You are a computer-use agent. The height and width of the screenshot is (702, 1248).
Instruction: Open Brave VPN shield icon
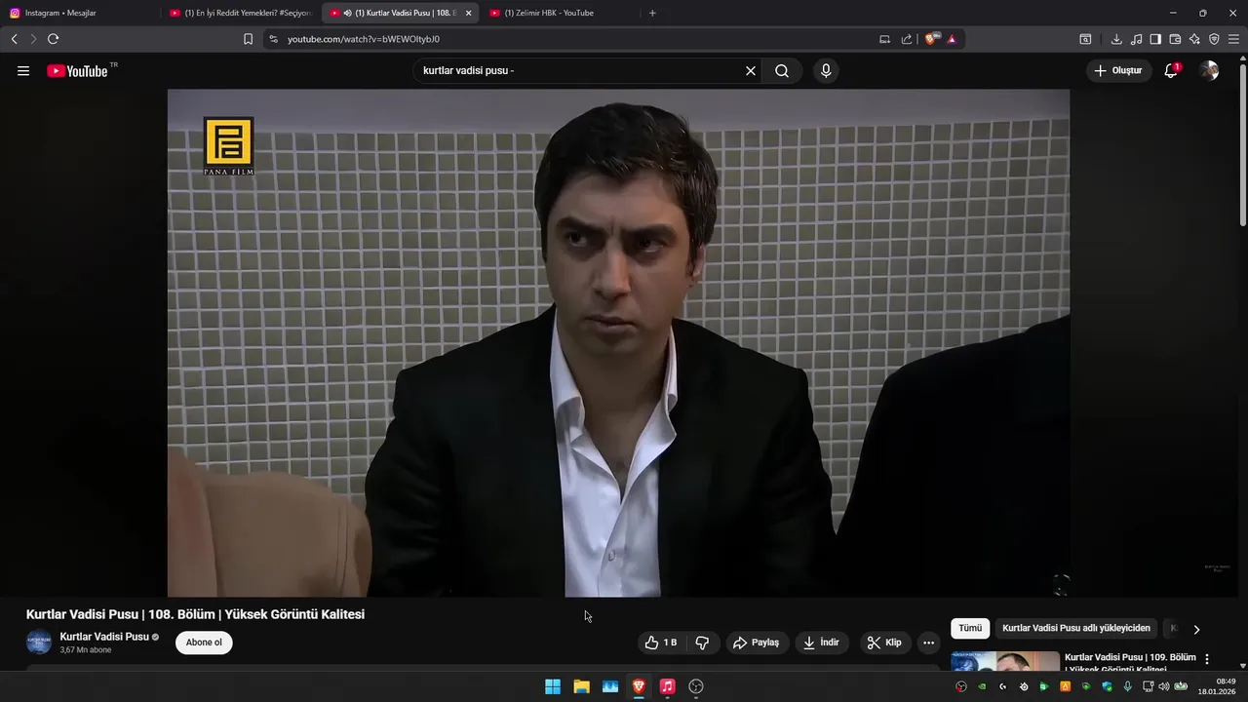click(x=1214, y=39)
